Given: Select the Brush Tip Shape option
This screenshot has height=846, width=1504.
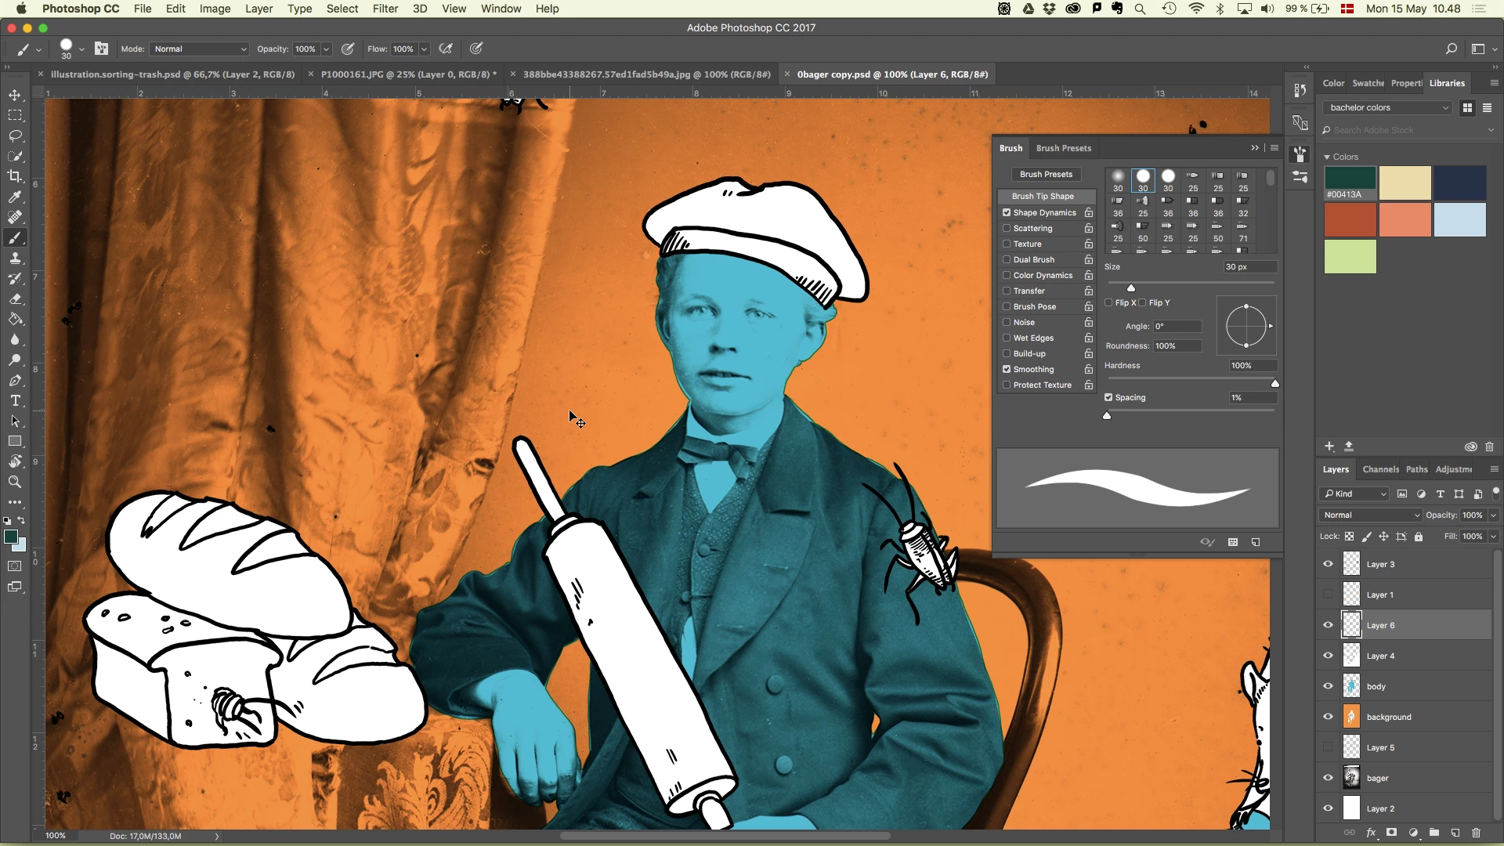Looking at the screenshot, I should (x=1043, y=196).
